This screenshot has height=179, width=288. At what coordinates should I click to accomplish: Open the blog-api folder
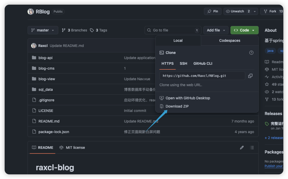coord(45,58)
